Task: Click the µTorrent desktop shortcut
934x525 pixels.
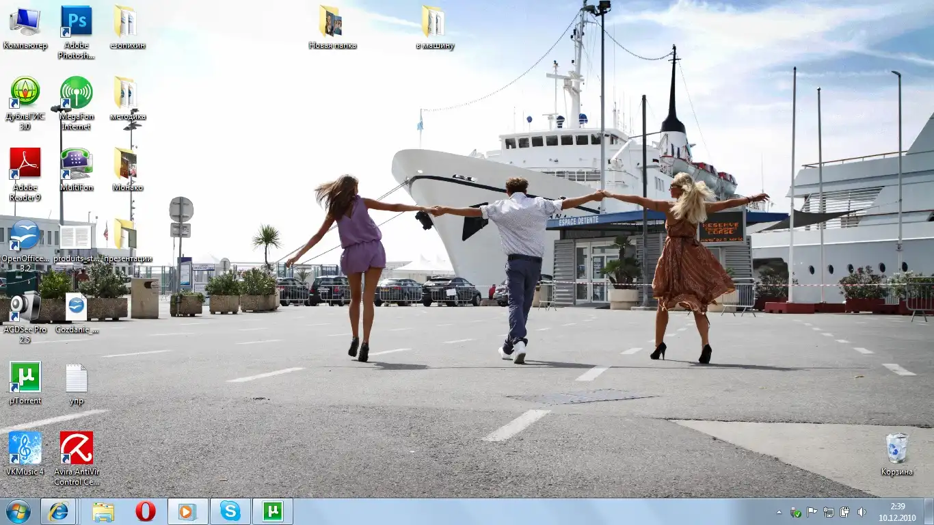Action: pyautogui.click(x=25, y=377)
